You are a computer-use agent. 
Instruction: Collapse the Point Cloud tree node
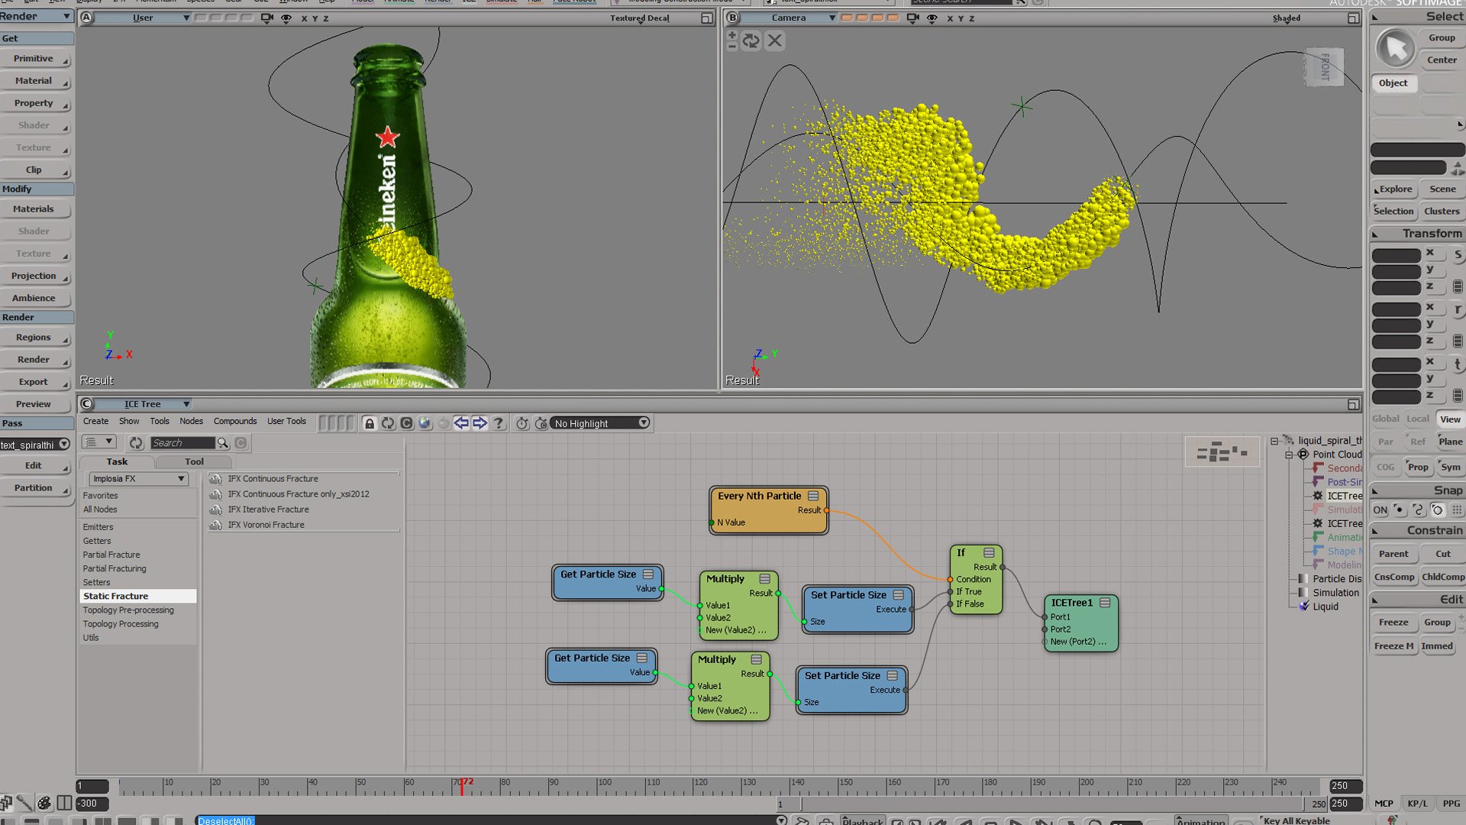pyautogui.click(x=1289, y=455)
